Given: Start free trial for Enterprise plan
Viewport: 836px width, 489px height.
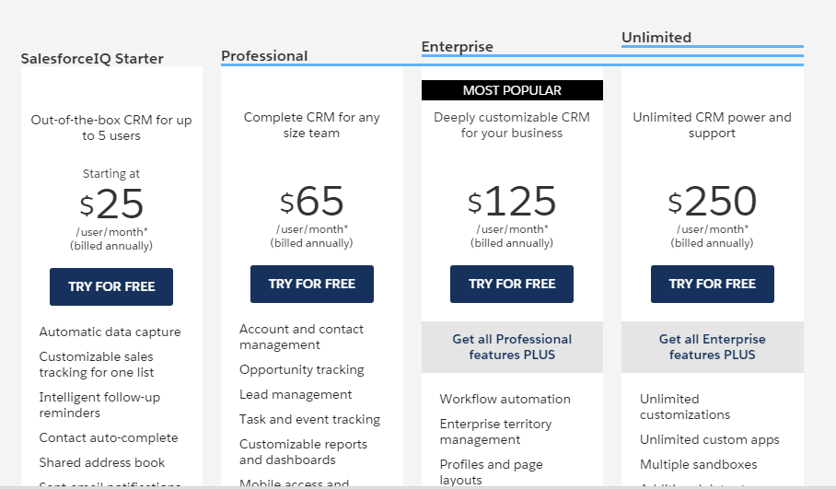Looking at the screenshot, I should pyautogui.click(x=512, y=284).
